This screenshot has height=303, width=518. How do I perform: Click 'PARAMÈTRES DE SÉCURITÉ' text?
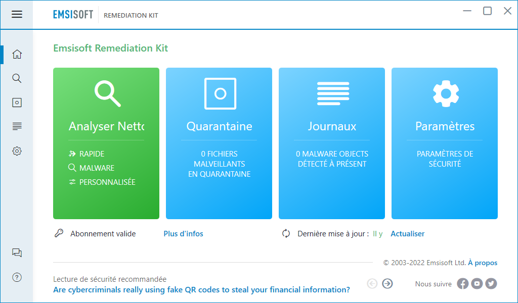[445, 159]
